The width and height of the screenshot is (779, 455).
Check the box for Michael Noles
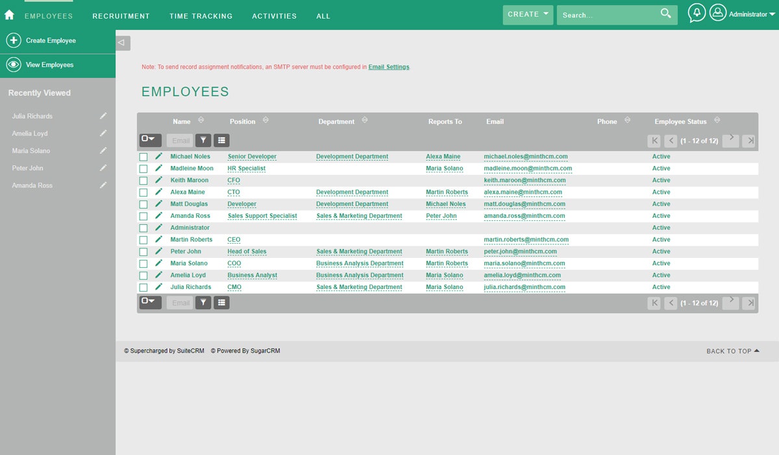tap(143, 157)
